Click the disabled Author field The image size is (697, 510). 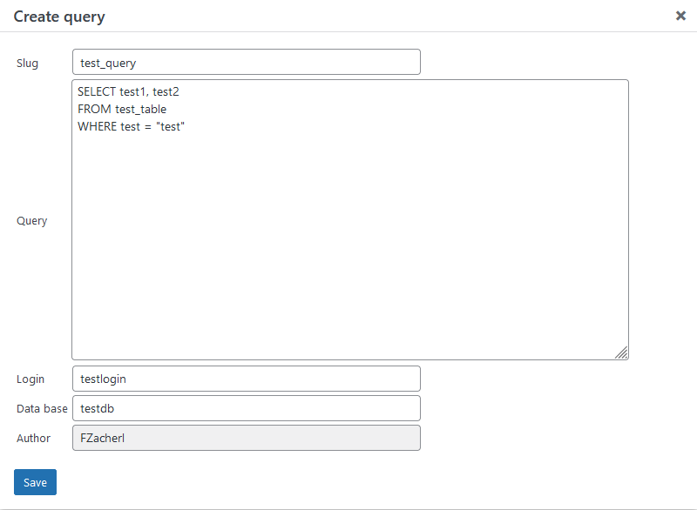(x=246, y=438)
